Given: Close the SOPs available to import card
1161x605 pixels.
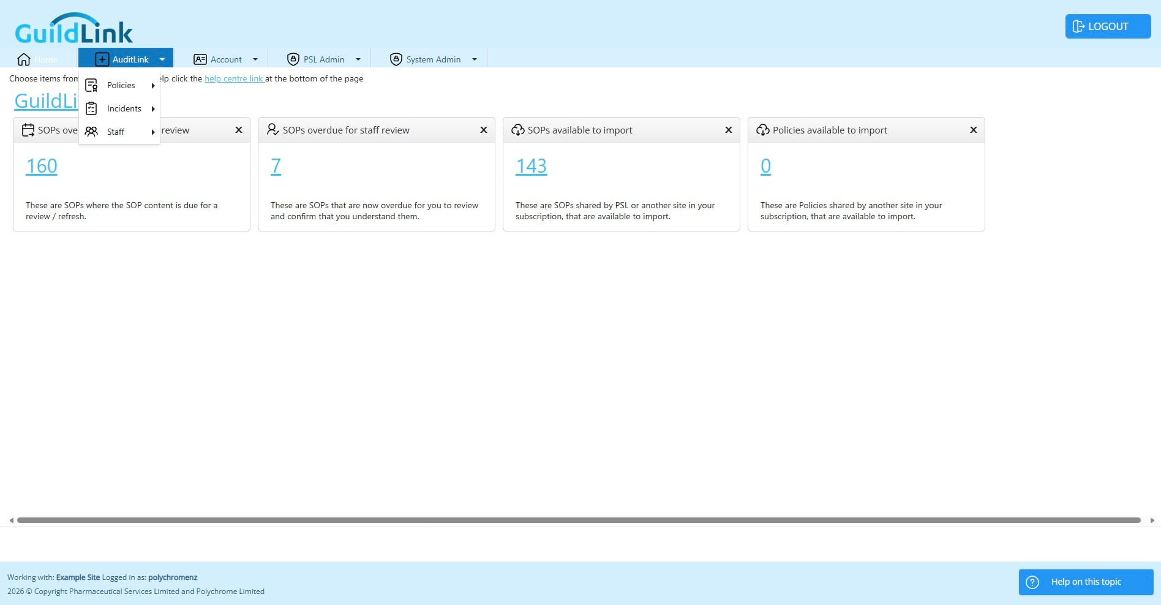Looking at the screenshot, I should tap(729, 130).
